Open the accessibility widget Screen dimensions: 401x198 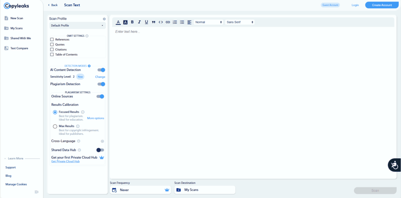coord(395,165)
